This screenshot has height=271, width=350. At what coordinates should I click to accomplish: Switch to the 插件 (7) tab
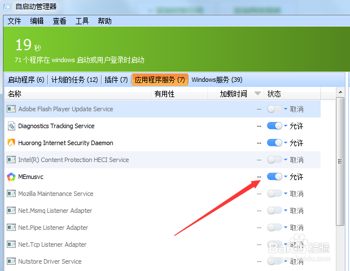[116, 80]
